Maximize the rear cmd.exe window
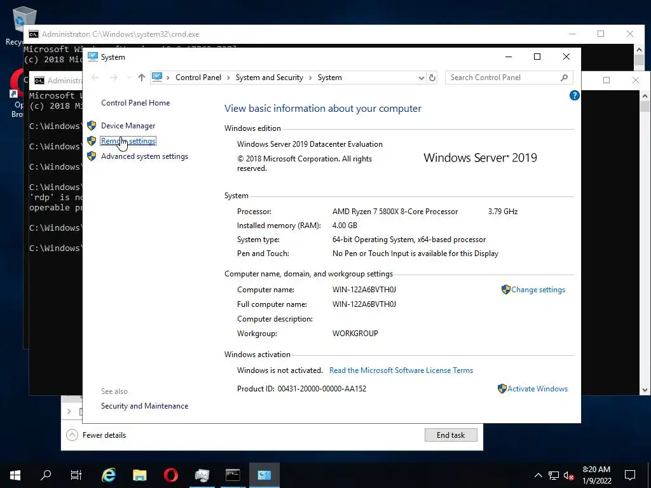The height and width of the screenshot is (488, 651). pyautogui.click(x=601, y=34)
